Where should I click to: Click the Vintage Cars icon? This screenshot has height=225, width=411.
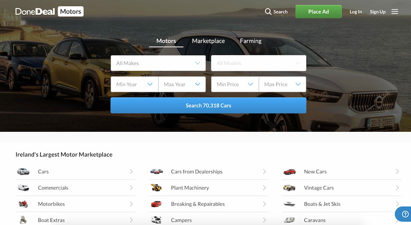click(289, 188)
